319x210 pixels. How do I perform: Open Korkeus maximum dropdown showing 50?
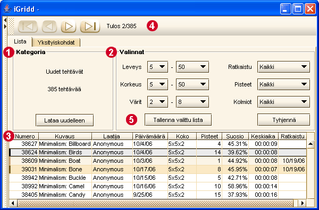[x=192, y=84]
